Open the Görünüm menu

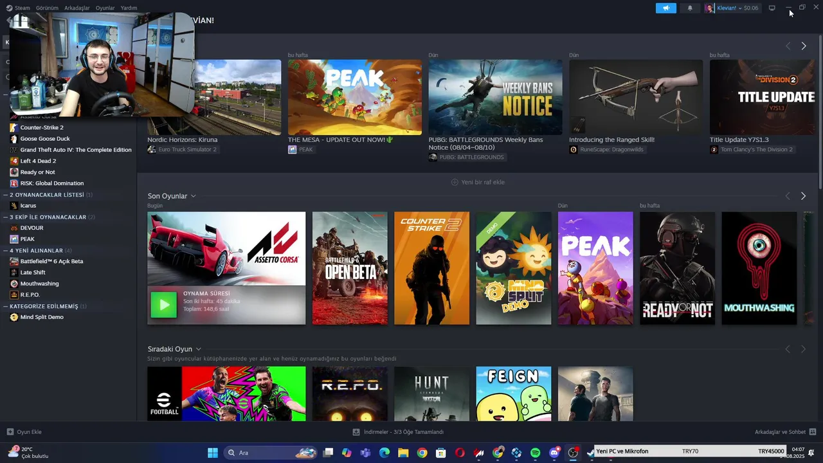click(x=47, y=8)
